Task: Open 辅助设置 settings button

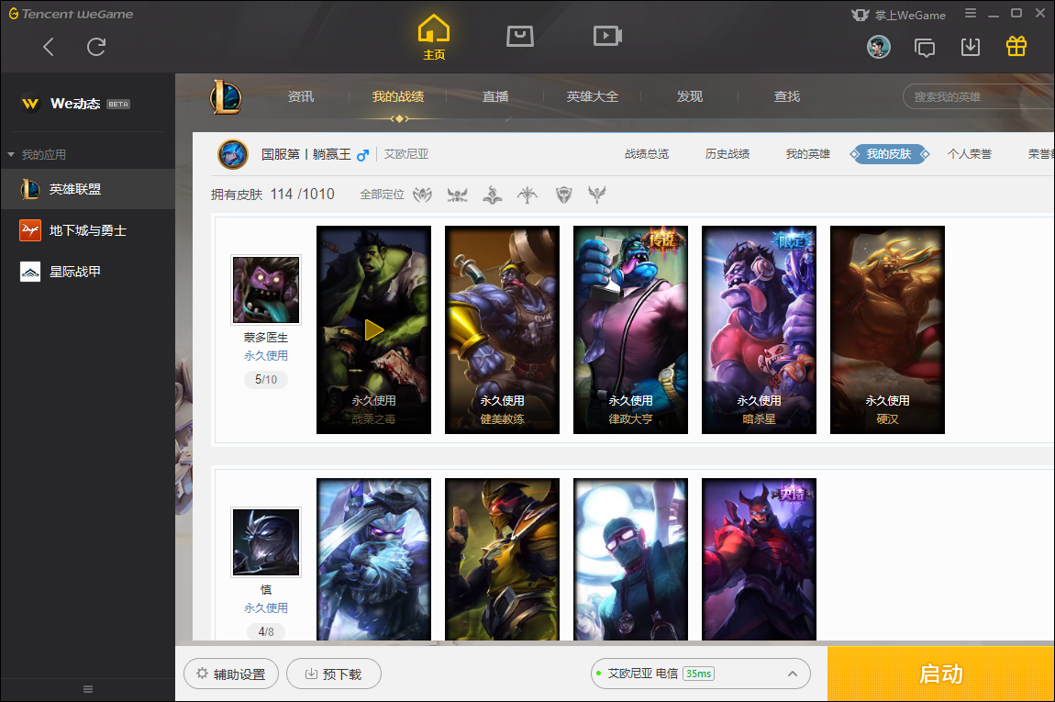Action: [231, 674]
